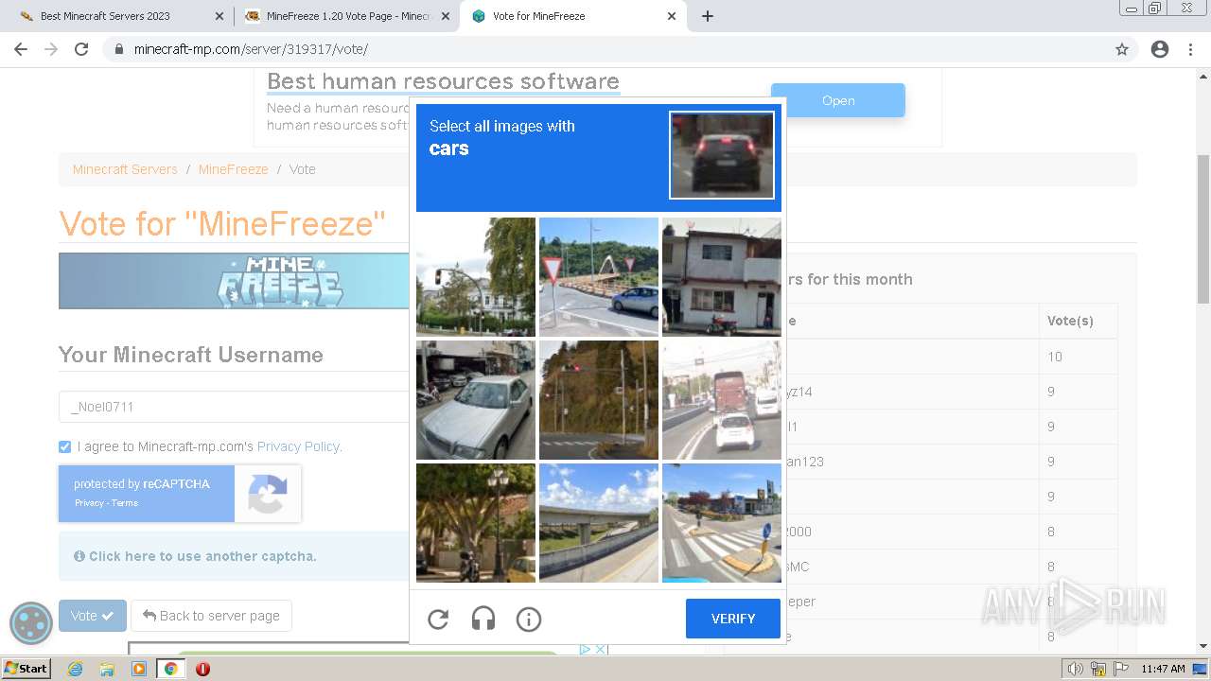Open Windows Start menu
This screenshot has height=681, width=1211.
tap(26, 669)
